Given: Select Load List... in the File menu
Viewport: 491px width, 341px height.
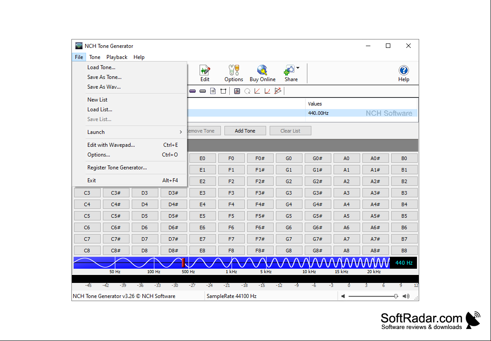Looking at the screenshot, I should point(130,109).
